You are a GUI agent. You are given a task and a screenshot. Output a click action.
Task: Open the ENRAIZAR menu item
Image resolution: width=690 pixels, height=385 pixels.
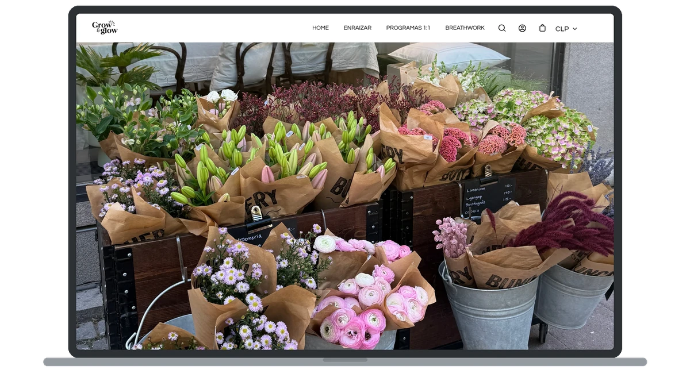(x=358, y=28)
